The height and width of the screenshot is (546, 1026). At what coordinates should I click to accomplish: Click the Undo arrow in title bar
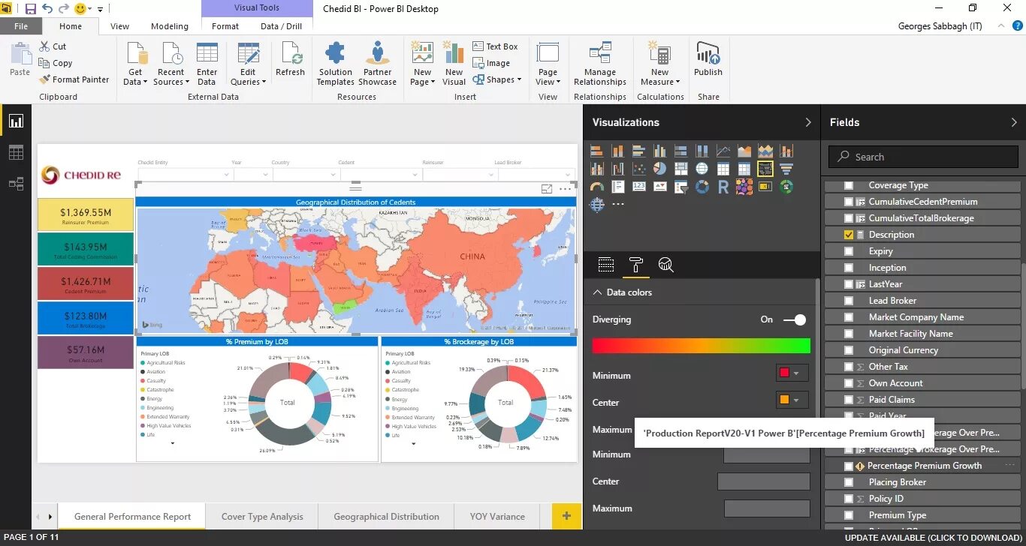pos(47,9)
